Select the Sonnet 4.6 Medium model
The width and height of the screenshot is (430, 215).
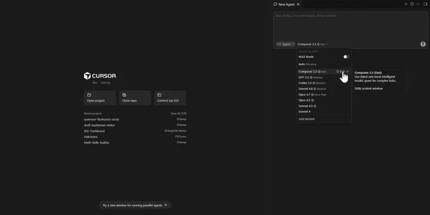coord(324,89)
